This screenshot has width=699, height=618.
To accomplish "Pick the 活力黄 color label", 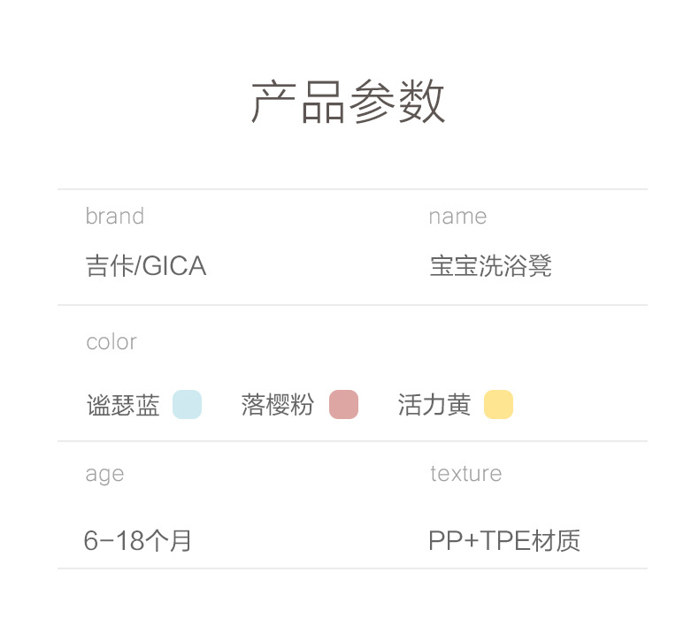I will pyautogui.click(x=434, y=406).
